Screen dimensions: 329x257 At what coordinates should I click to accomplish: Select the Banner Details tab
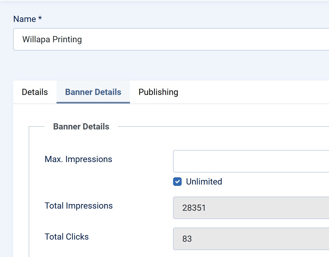[x=93, y=92]
